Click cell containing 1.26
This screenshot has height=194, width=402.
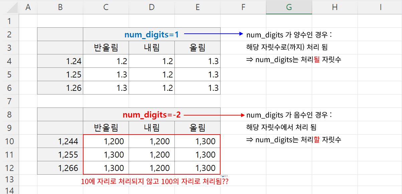pos(60,88)
